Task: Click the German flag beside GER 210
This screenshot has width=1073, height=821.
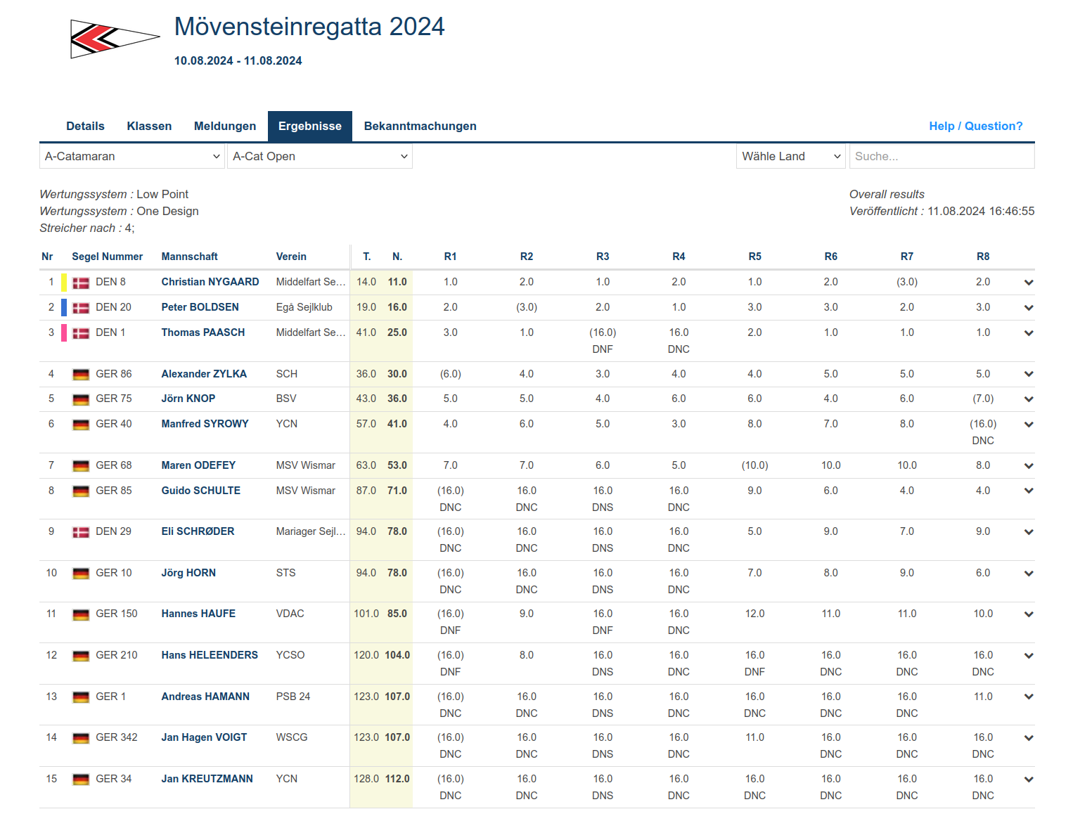Action: click(81, 657)
